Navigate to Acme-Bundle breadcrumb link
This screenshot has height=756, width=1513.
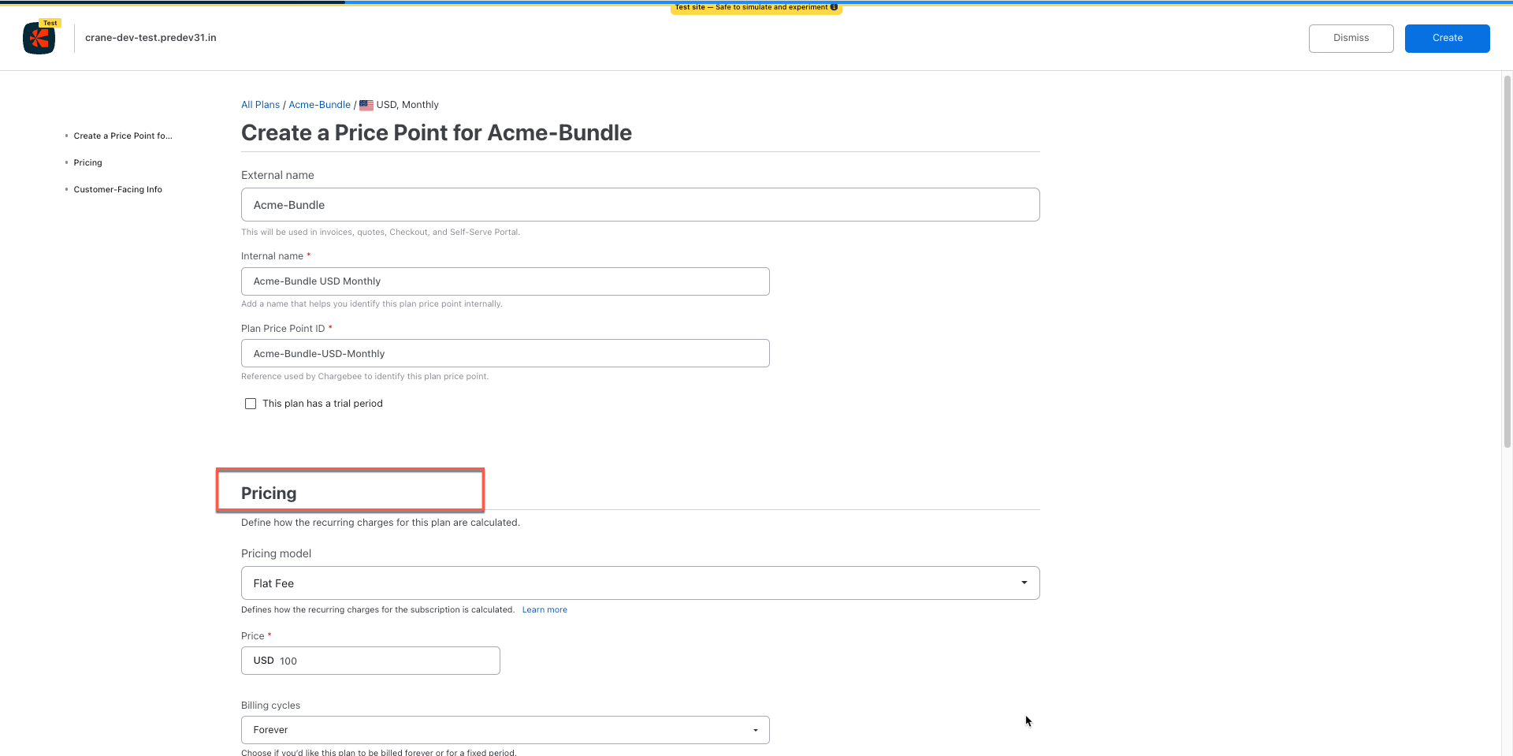[x=319, y=105]
